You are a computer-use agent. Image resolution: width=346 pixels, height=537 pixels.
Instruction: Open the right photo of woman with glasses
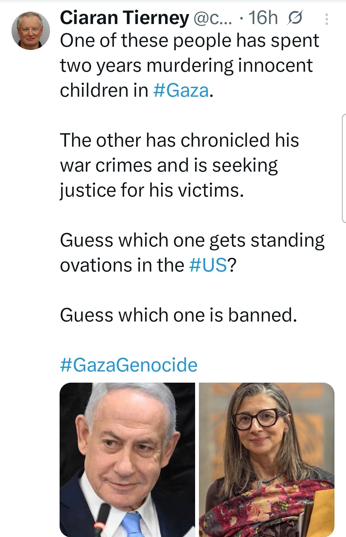[267, 460]
